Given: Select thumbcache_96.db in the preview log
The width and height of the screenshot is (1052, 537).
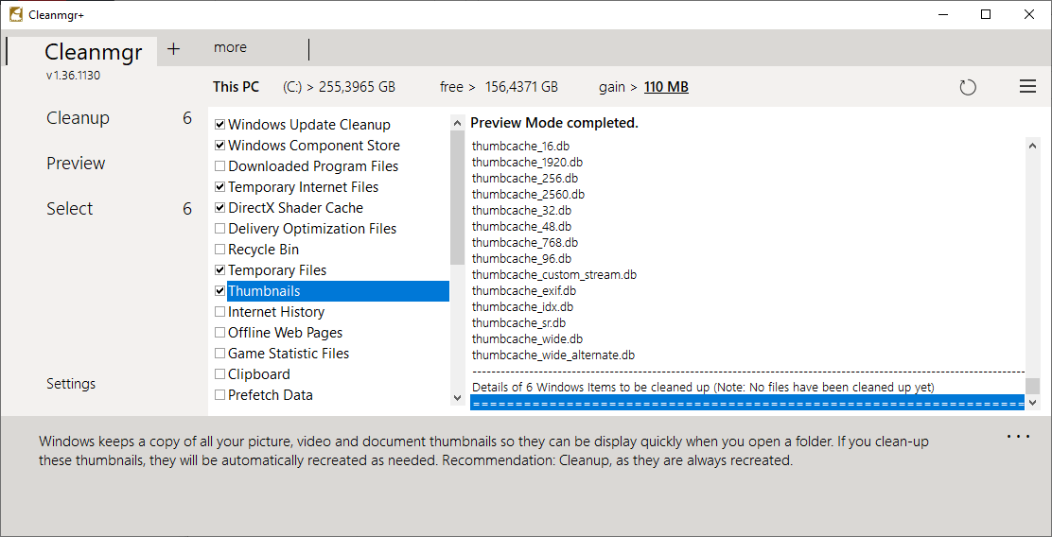Looking at the screenshot, I should click(521, 258).
